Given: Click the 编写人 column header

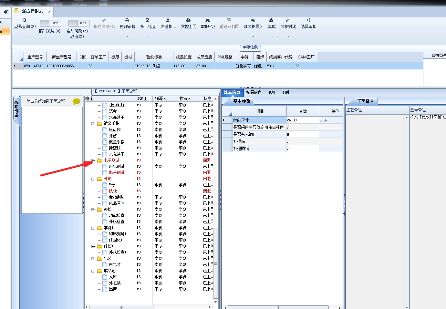Looking at the screenshot, I should tap(165, 99).
